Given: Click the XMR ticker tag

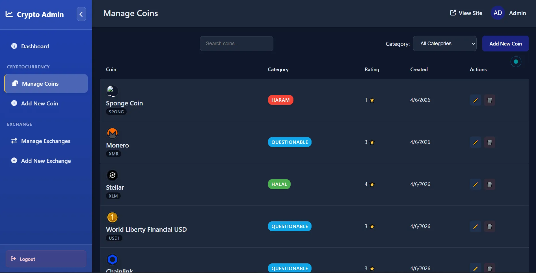Looking at the screenshot, I should tap(113, 154).
